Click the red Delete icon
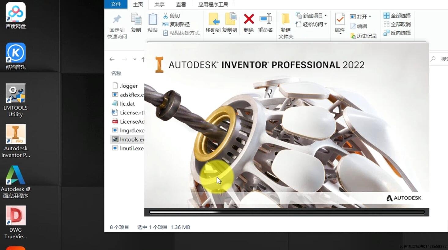This screenshot has width=448, height=250. (x=249, y=19)
